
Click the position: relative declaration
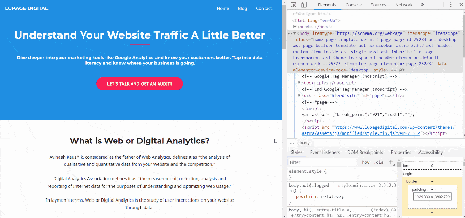click(319, 196)
